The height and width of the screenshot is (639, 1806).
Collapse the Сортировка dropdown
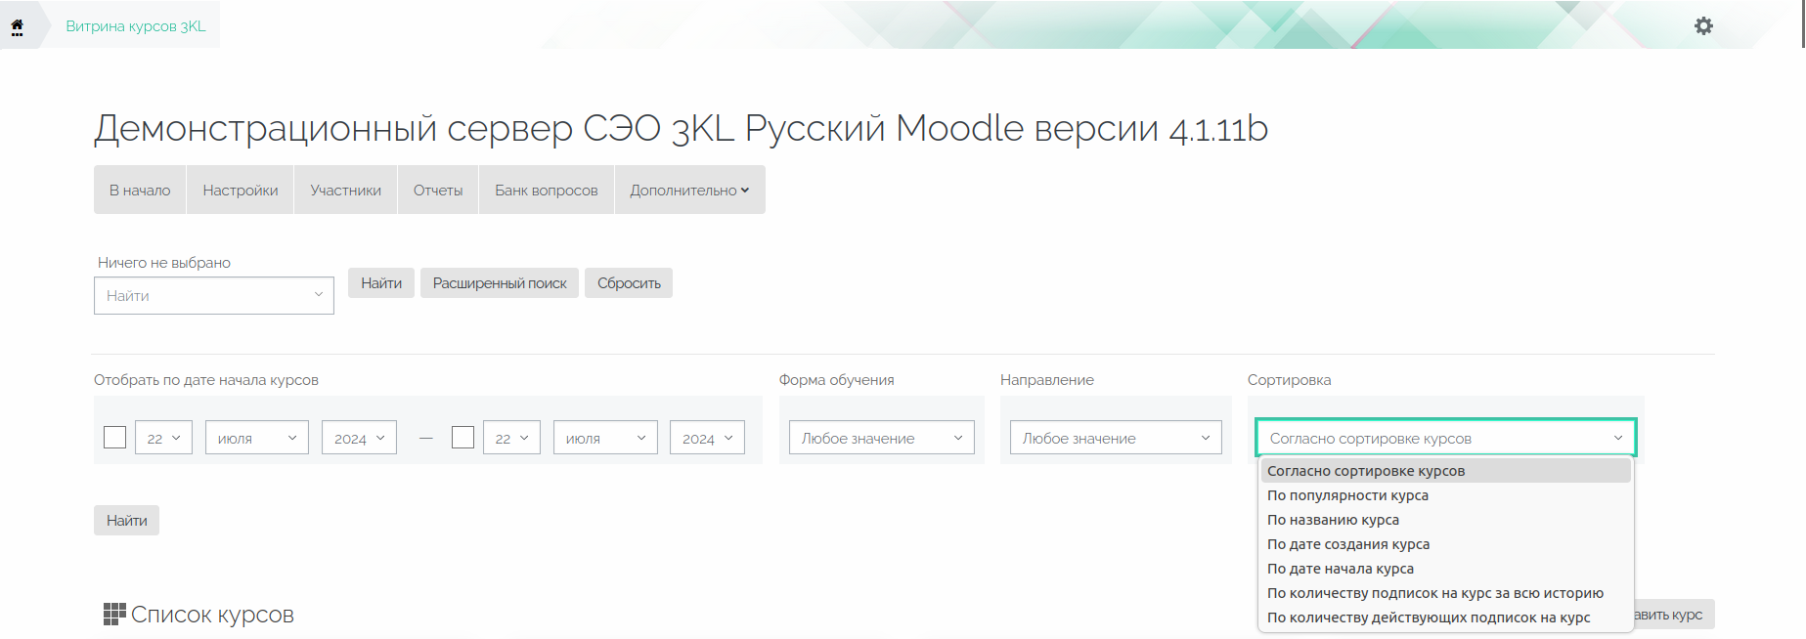pos(1446,438)
